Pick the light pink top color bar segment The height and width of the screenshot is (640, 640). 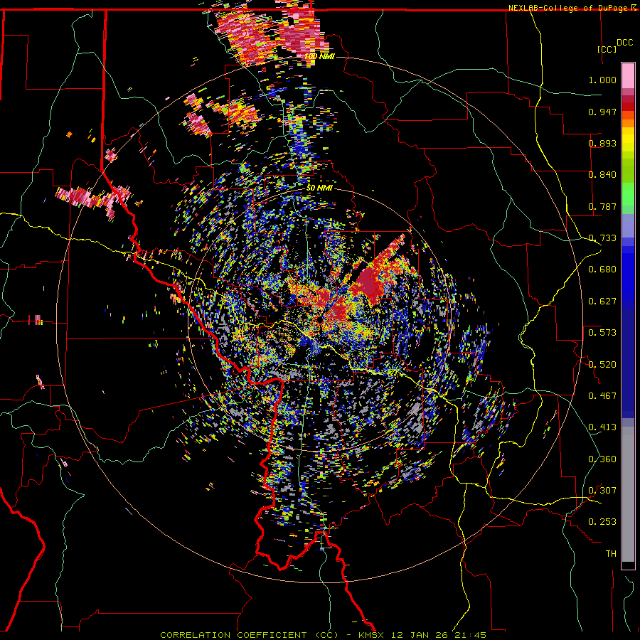pyautogui.click(x=628, y=76)
